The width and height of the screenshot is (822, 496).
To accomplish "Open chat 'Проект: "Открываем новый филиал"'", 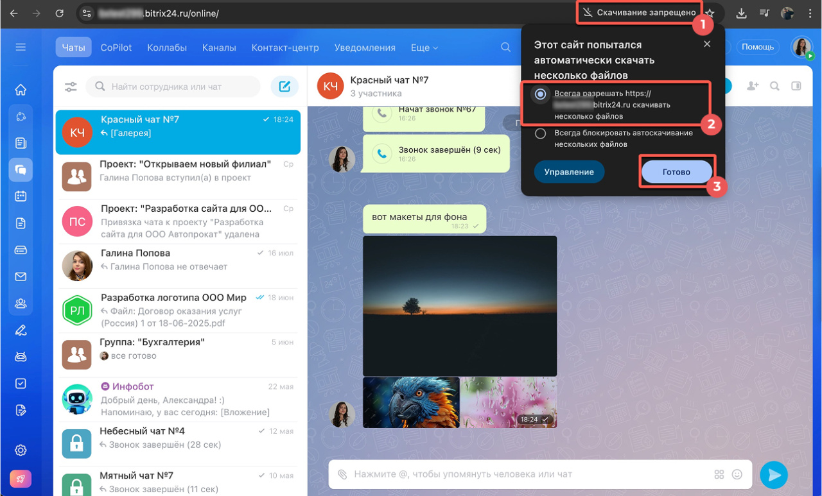I will coord(178,176).
